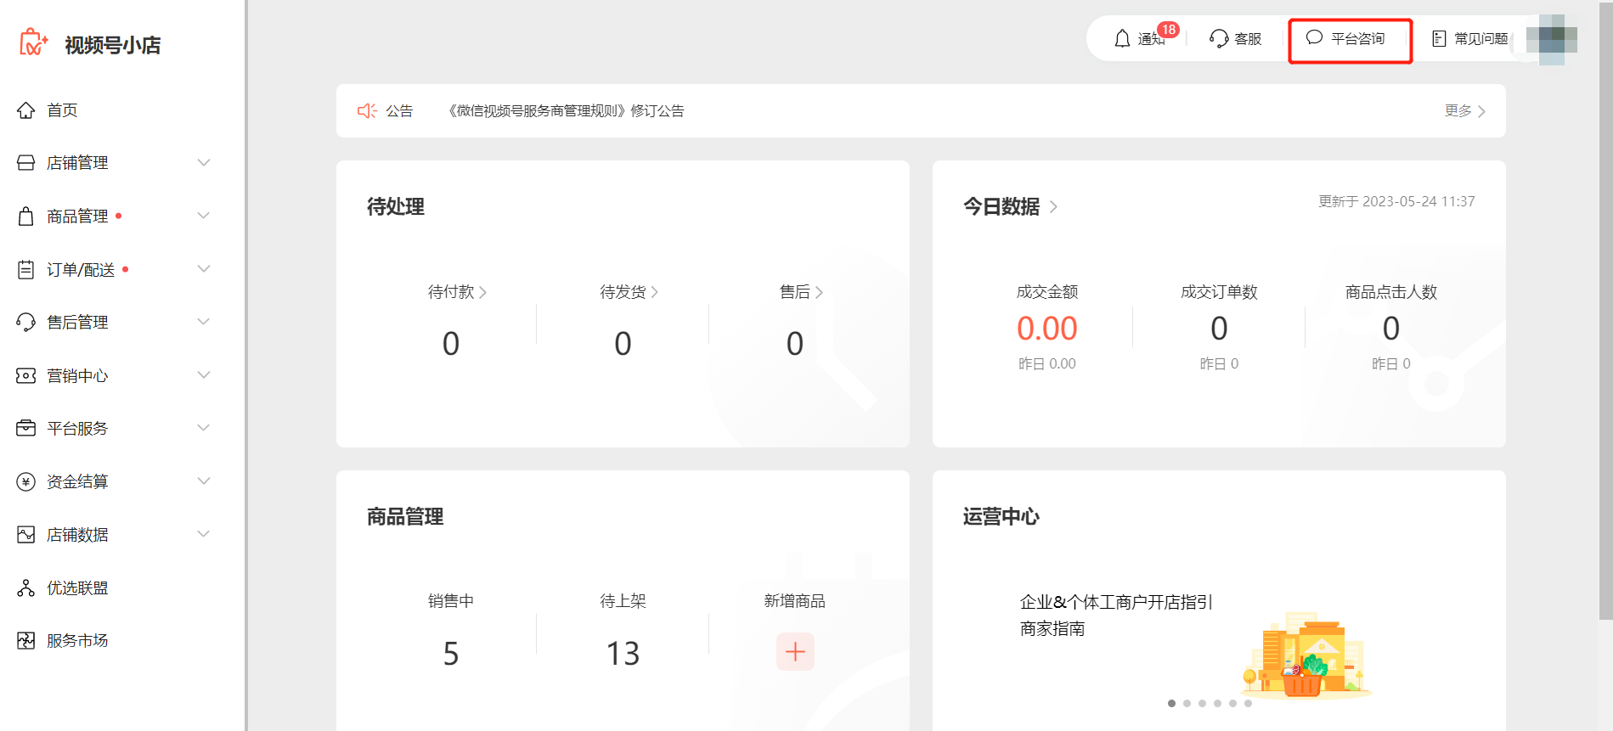The height and width of the screenshot is (731, 1613).
Task: Click 成交金额 value 0.00
Action: (1047, 329)
